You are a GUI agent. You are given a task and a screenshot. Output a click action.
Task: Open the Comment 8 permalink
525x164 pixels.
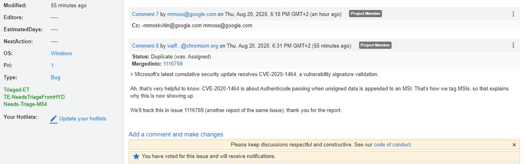[x=145, y=46]
